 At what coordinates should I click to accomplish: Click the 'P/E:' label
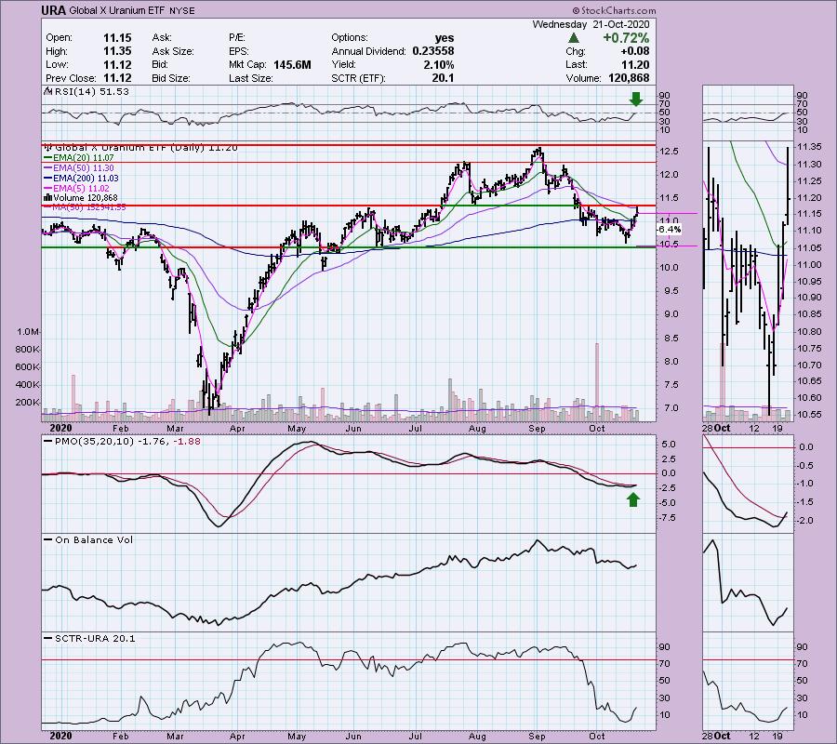(x=236, y=38)
